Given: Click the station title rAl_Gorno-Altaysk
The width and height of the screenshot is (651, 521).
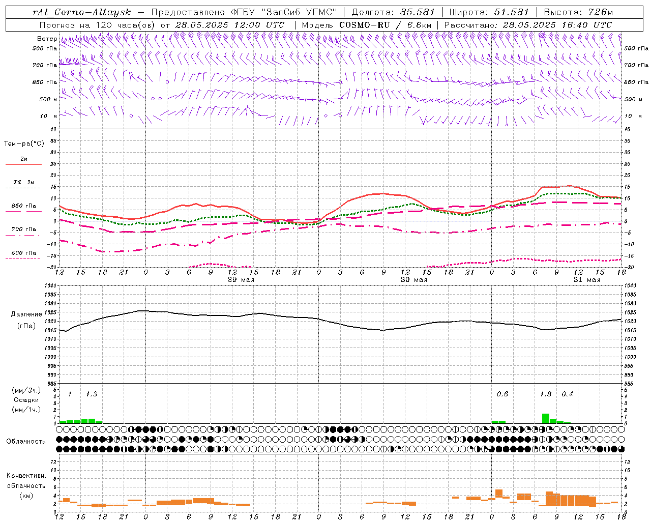Looking at the screenshot, I should click(82, 12).
